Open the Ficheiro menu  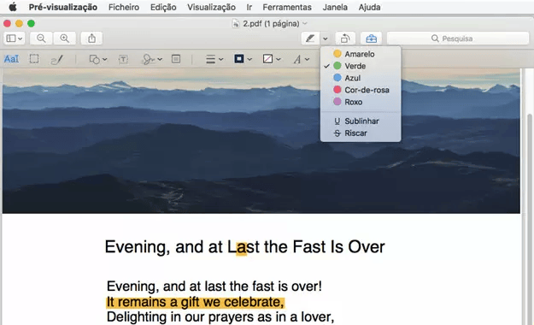tap(124, 7)
